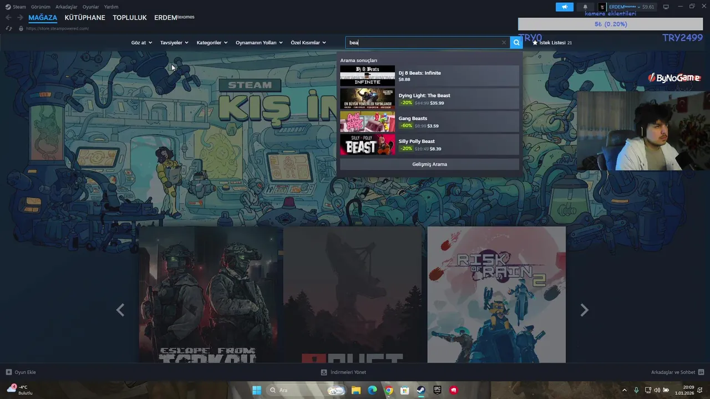Open Windows taskbar search box

click(x=305, y=390)
